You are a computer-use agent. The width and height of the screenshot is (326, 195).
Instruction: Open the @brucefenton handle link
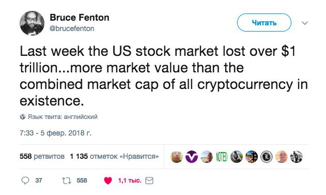click(72, 28)
